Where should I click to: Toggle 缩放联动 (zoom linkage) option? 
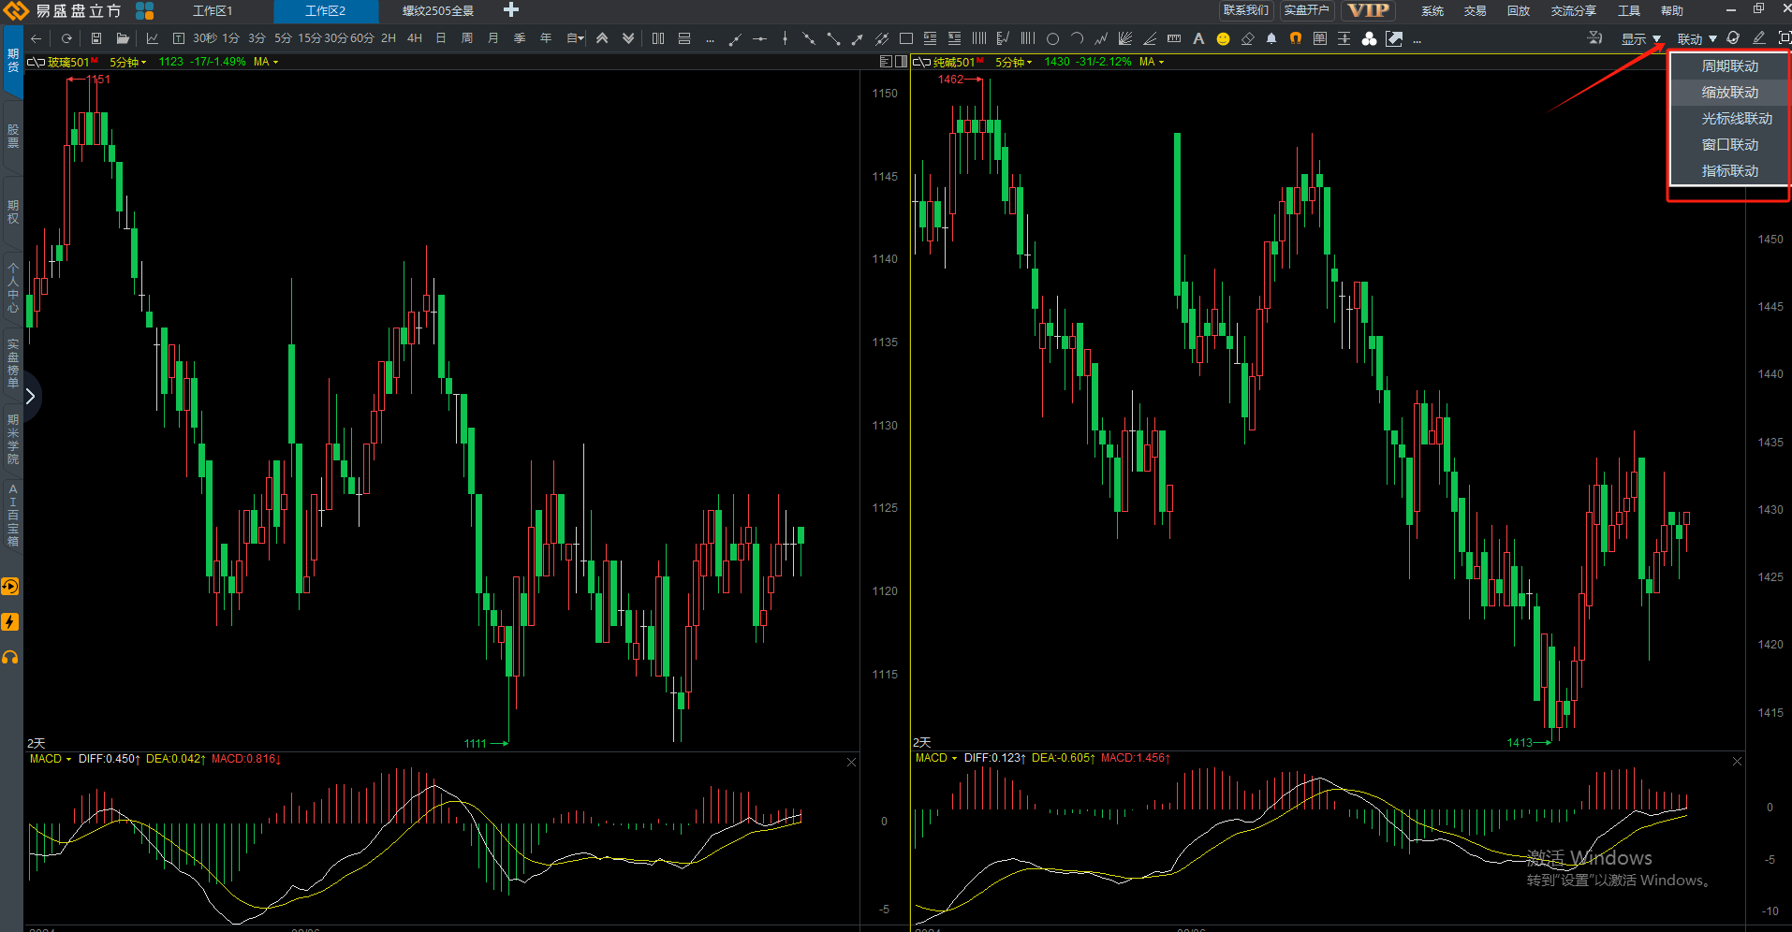[x=1729, y=93]
